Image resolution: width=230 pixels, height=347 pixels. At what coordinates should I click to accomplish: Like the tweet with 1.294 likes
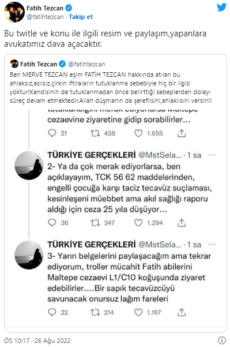pos(138,223)
